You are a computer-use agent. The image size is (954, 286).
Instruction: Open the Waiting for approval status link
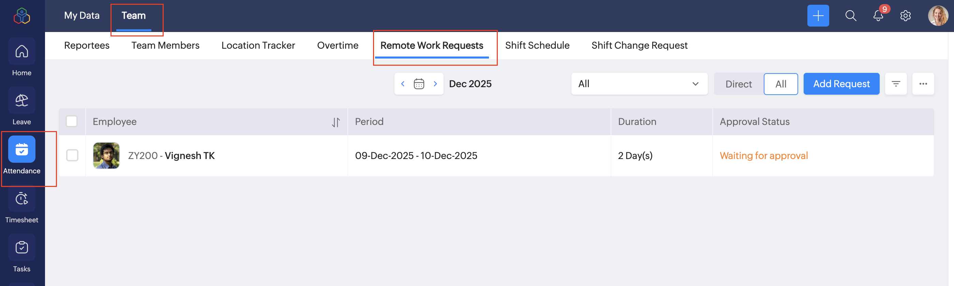pos(764,156)
